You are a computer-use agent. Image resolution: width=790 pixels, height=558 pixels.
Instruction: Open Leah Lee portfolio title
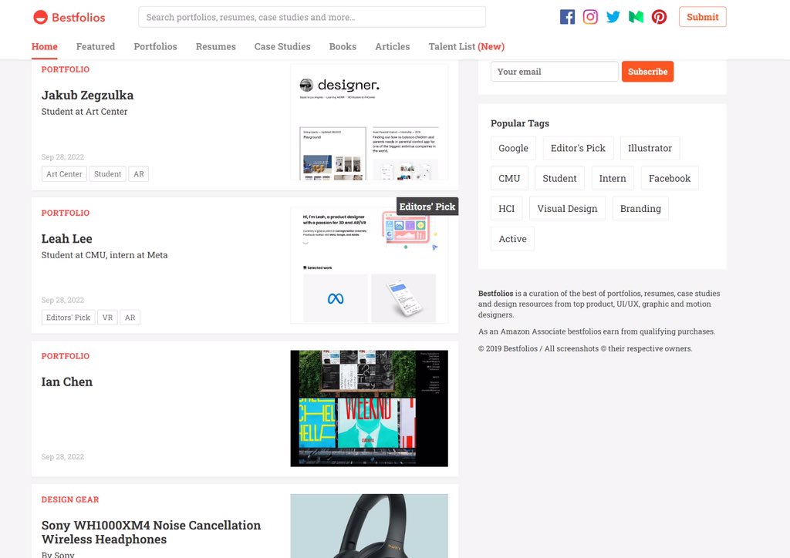click(66, 238)
